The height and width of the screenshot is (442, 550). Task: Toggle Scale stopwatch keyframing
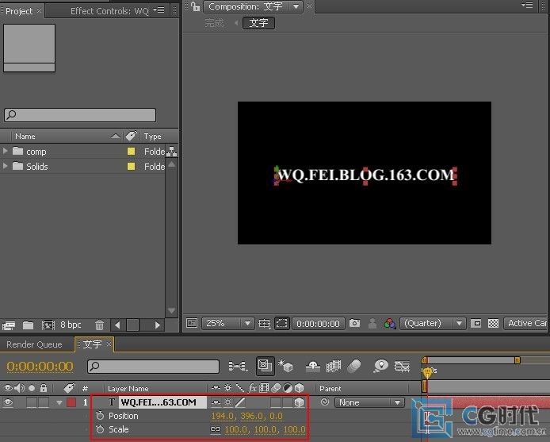[x=100, y=429]
